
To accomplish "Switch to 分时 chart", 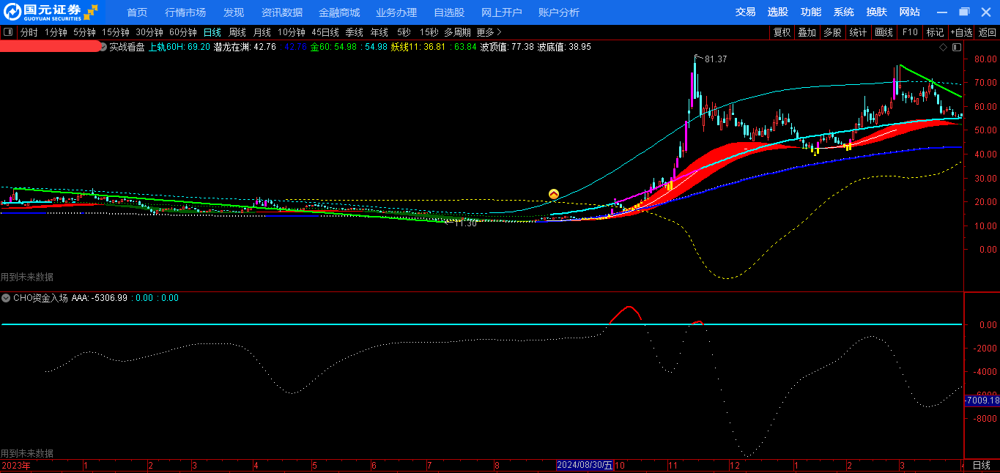I will point(29,32).
